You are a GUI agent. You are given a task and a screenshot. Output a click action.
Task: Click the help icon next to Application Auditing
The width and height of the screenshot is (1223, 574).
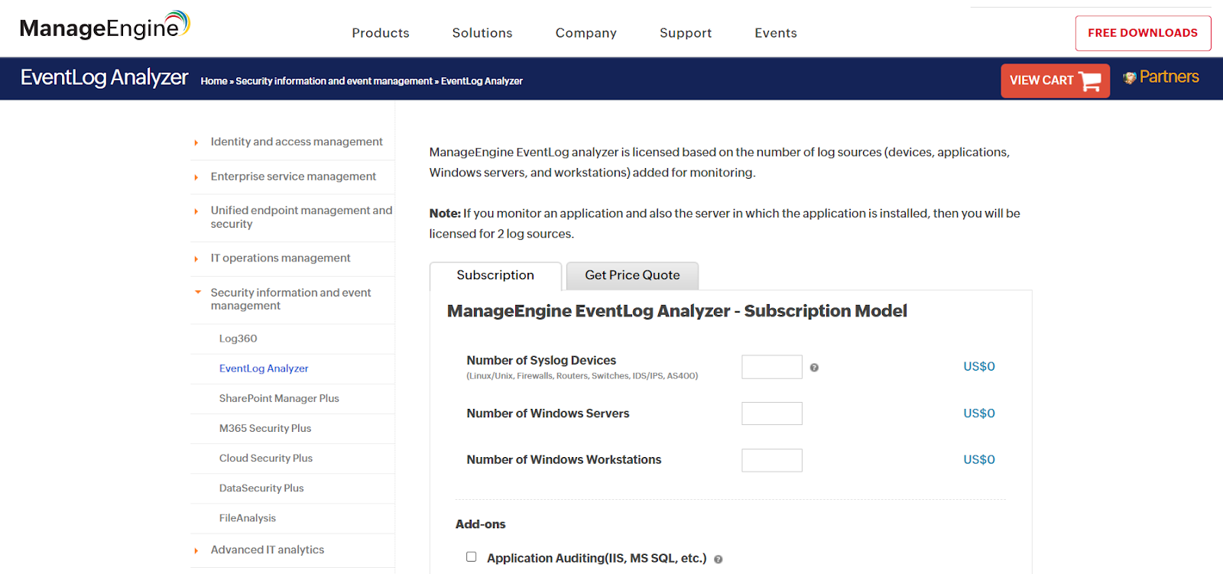click(x=719, y=559)
